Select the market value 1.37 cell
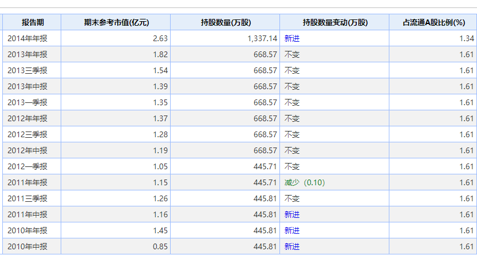The height and width of the screenshot is (259, 477). [116, 118]
